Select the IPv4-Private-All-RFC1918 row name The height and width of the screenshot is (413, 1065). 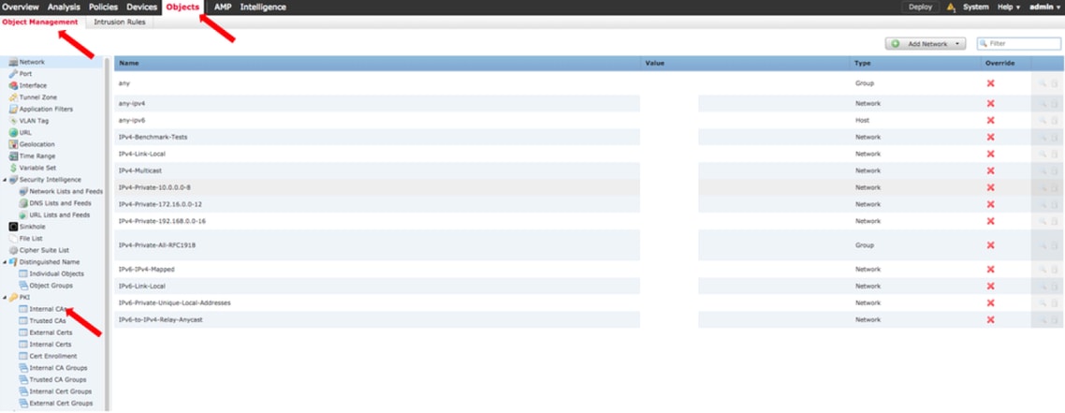157,245
